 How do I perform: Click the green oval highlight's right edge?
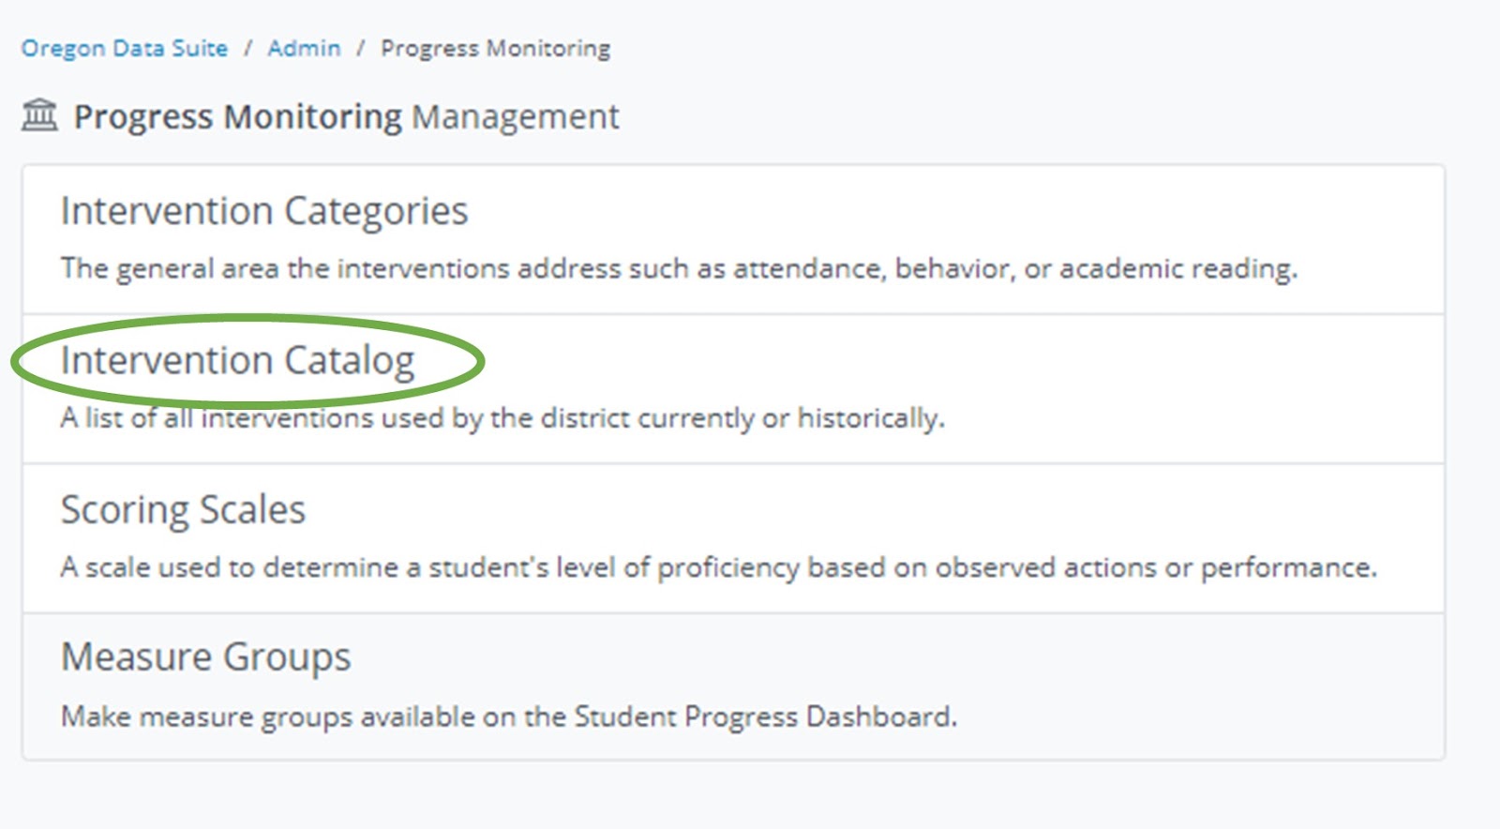point(481,361)
